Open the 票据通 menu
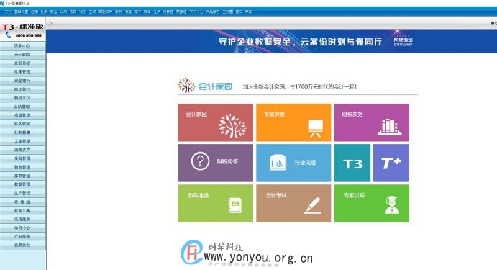The width and height of the screenshot is (497, 270). pyautogui.click(x=181, y=12)
